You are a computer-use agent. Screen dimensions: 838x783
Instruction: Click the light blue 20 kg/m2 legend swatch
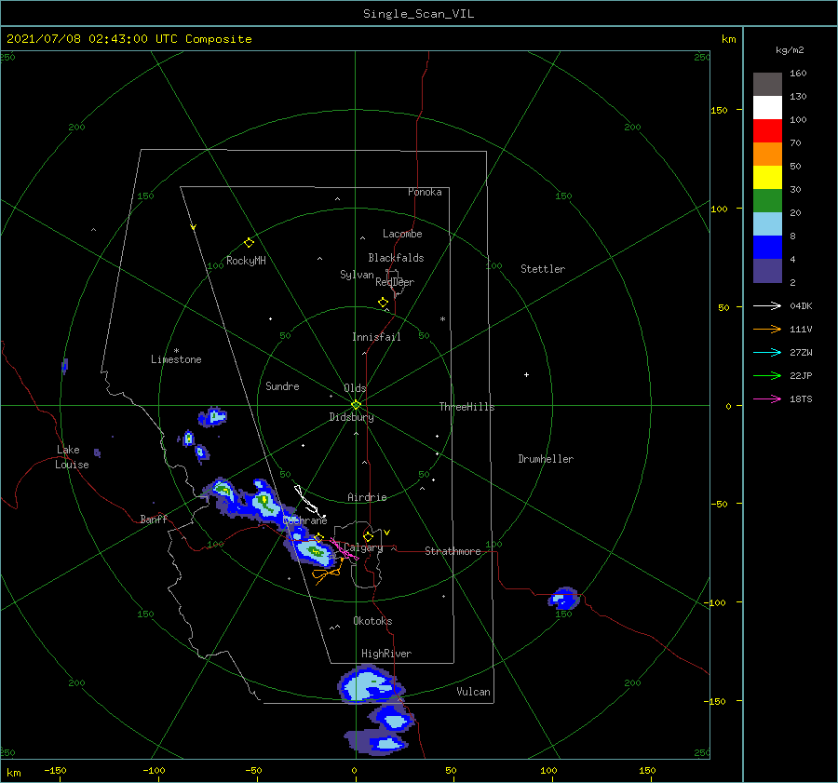pos(767,223)
